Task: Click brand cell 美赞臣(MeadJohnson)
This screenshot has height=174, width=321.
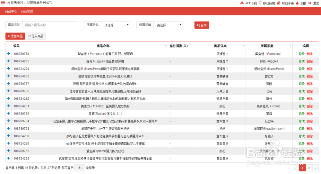Action: click(x=269, y=129)
